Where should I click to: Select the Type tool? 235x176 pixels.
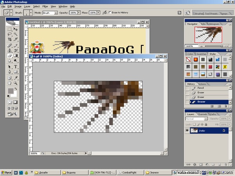click(x=15, y=67)
